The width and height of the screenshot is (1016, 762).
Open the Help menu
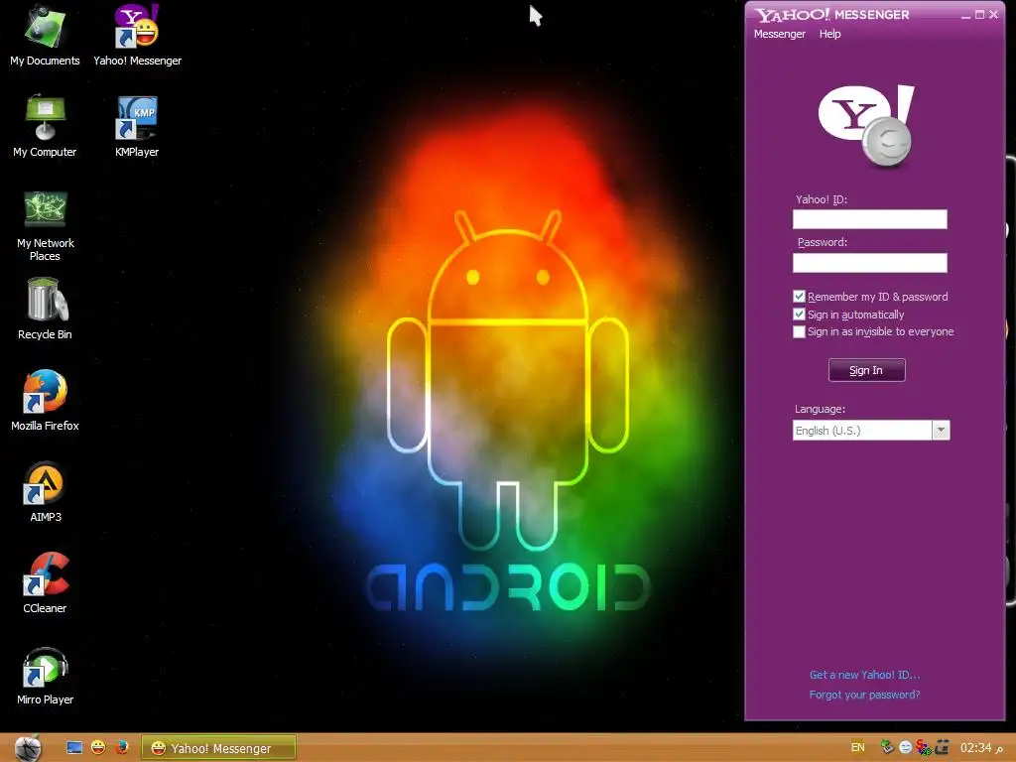pos(830,34)
